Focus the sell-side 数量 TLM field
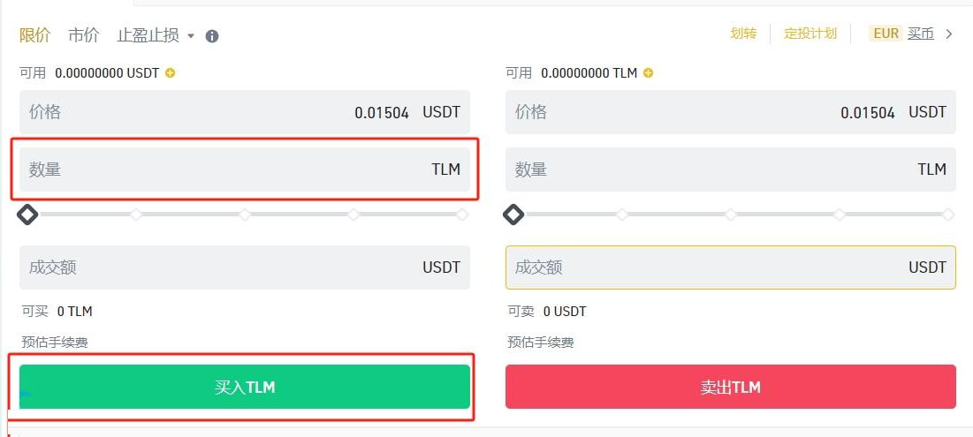 click(730, 170)
